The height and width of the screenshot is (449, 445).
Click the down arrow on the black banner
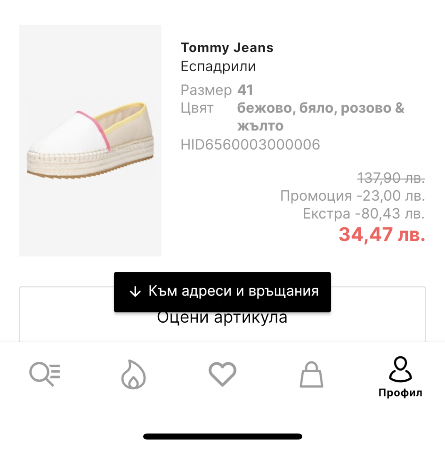[135, 292]
